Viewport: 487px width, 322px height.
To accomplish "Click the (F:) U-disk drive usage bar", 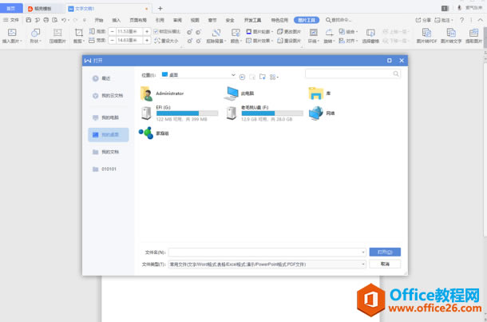I will pos(272,113).
